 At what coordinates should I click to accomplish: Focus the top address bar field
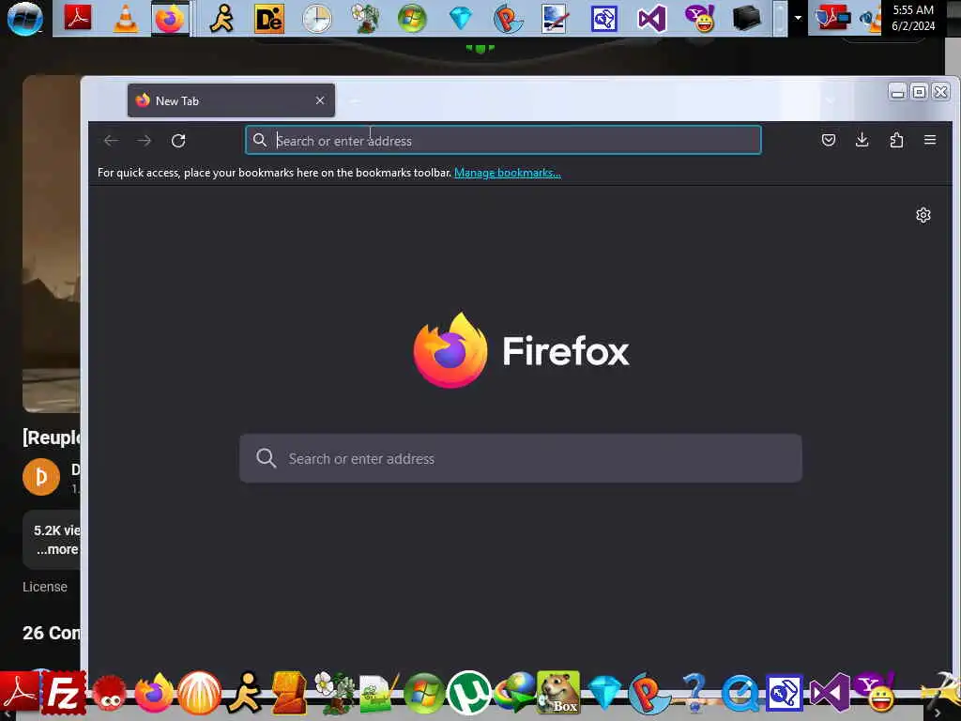click(503, 141)
